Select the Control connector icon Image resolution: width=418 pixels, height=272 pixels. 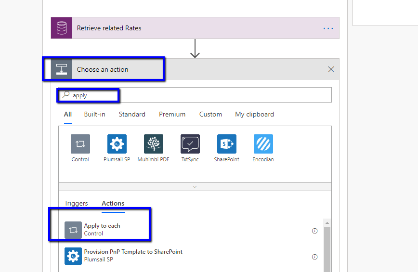[x=80, y=144]
